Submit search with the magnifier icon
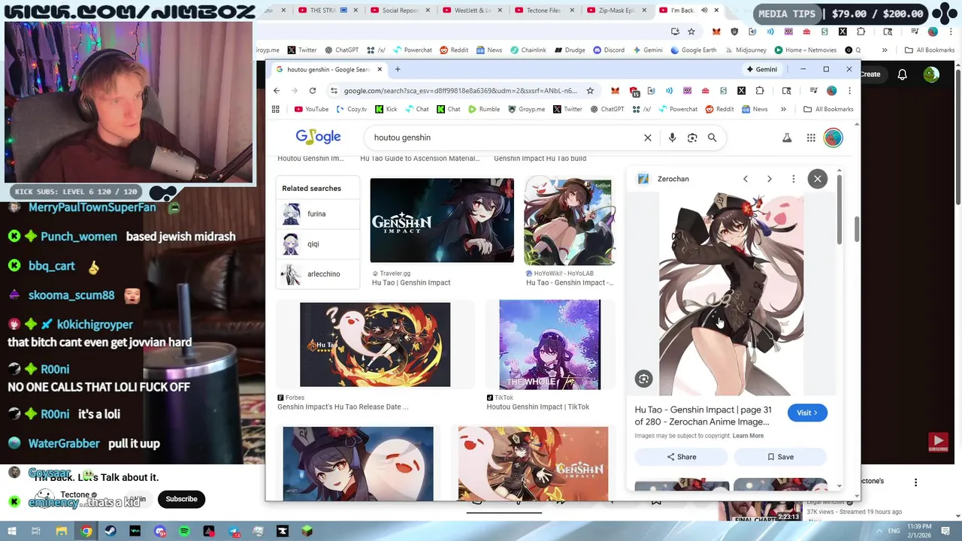This screenshot has width=962, height=541. pyautogui.click(x=712, y=138)
